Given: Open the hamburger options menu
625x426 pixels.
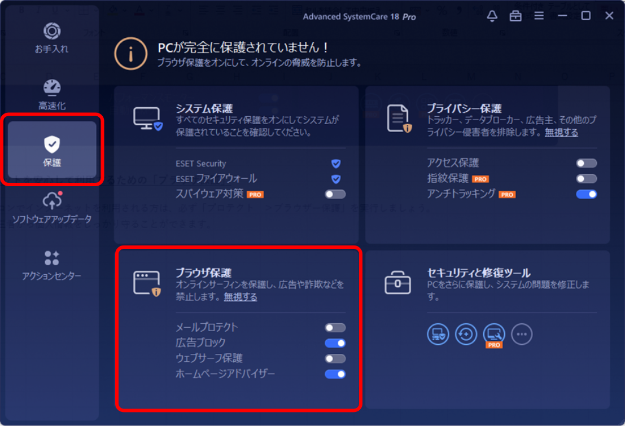Looking at the screenshot, I should [539, 16].
